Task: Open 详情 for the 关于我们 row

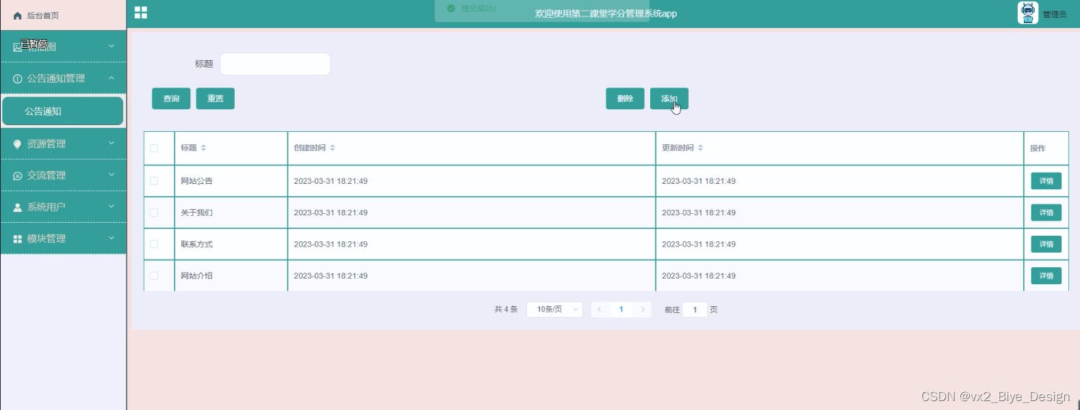Action: [x=1046, y=213]
